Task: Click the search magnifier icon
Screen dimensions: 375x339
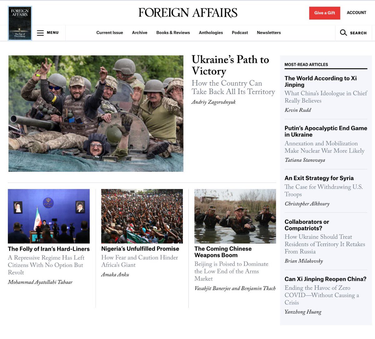Action: (x=343, y=32)
